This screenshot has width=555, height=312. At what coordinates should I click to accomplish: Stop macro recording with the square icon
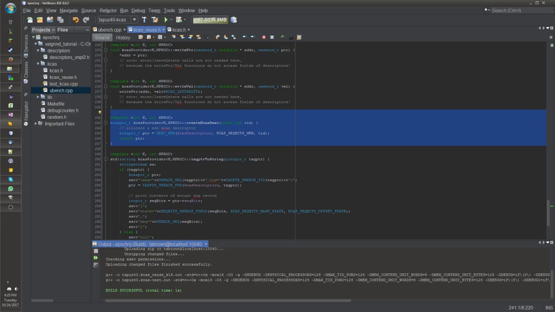(x=272, y=37)
